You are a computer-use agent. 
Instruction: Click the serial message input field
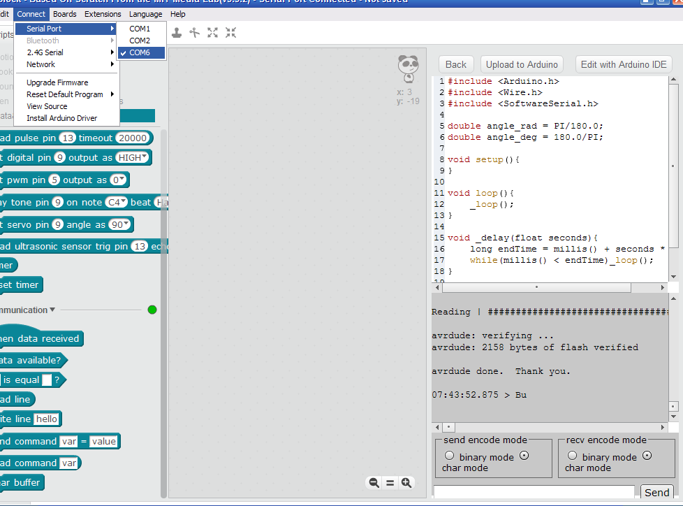[534, 492]
